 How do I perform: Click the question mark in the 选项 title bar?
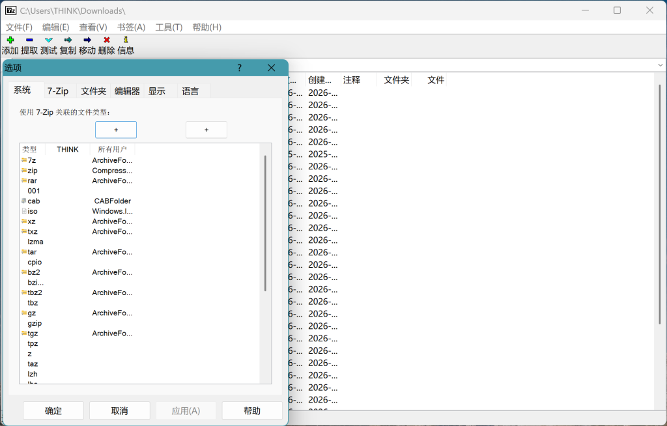[x=239, y=68]
